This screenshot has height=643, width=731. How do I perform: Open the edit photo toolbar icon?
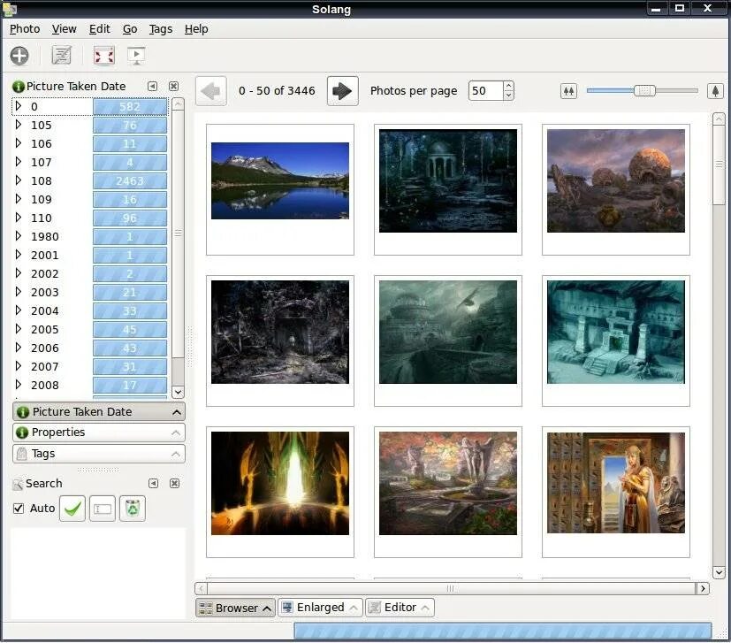point(61,56)
